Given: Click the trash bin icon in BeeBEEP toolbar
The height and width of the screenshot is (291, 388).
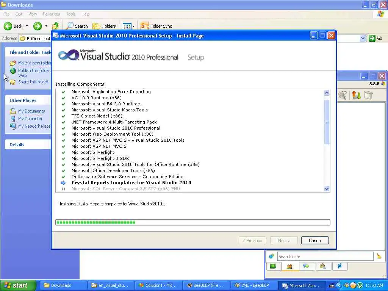Looking at the screenshot, I should pos(368,95).
